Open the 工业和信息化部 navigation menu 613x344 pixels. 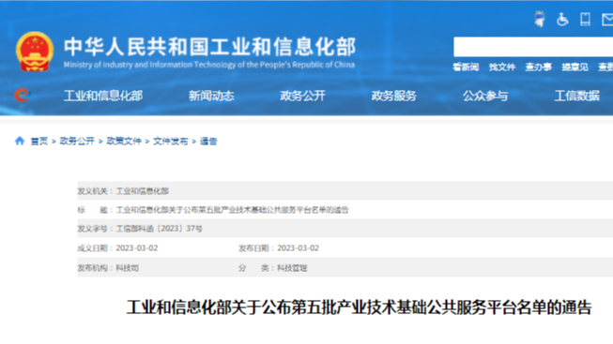click(x=103, y=96)
